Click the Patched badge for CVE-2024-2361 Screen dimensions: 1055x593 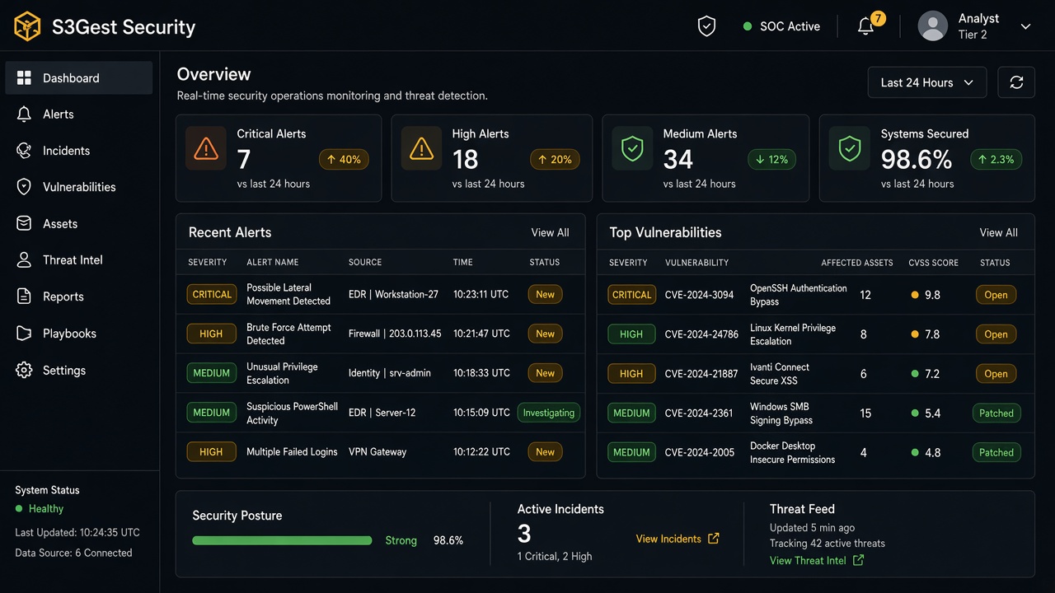coord(996,413)
